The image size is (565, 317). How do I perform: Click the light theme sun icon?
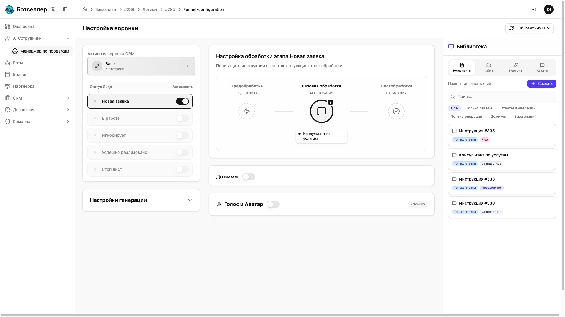(x=534, y=9)
